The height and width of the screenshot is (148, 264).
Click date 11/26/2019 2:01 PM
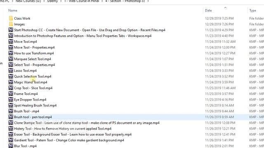(219, 146)
